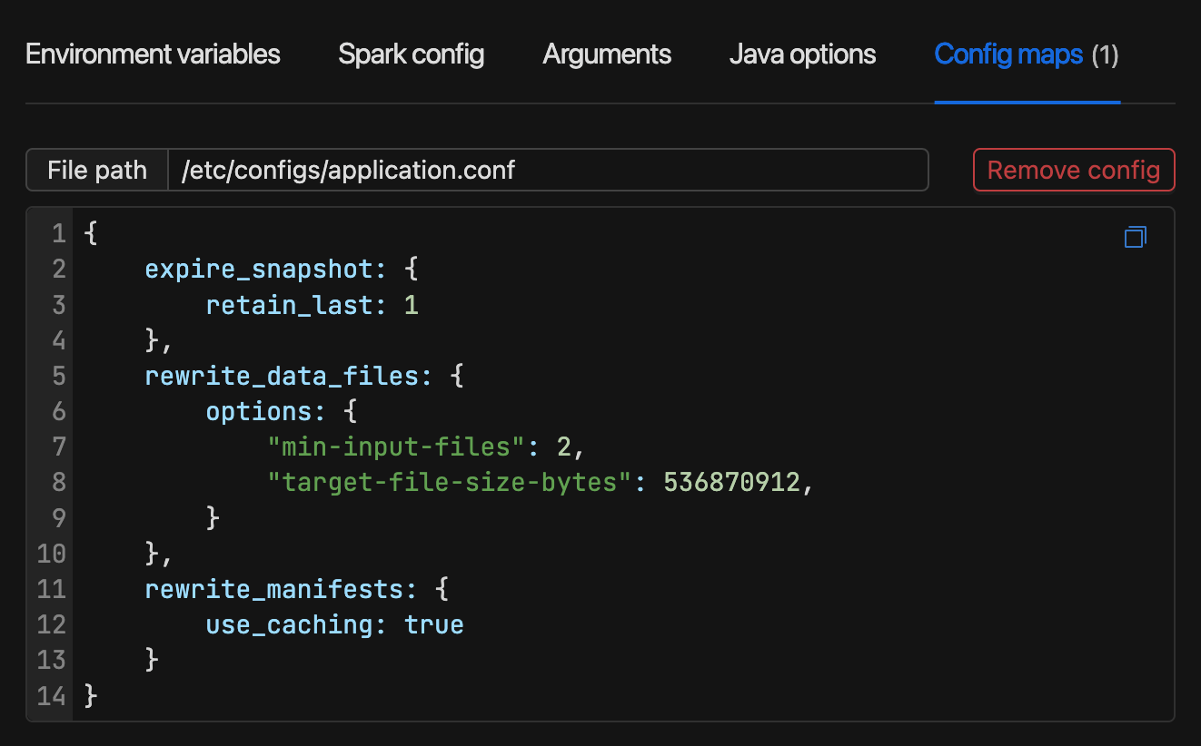Click line number 14 in the gutter
The width and height of the screenshot is (1201, 746).
[51, 696]
